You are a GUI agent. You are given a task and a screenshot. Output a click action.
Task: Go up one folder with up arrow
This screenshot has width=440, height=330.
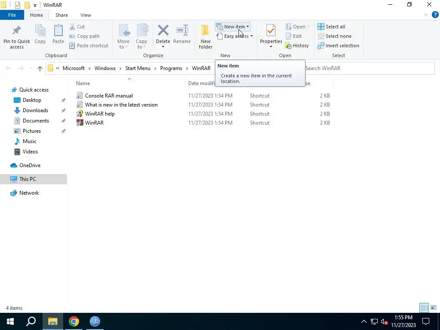coord(40,68)
